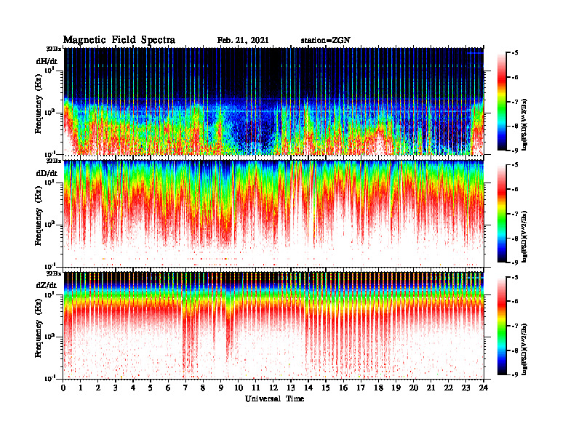The image size is (576, 445).
Task: Click hour '20' on the Universal Time axis
Action: click(x=414, y=388)
